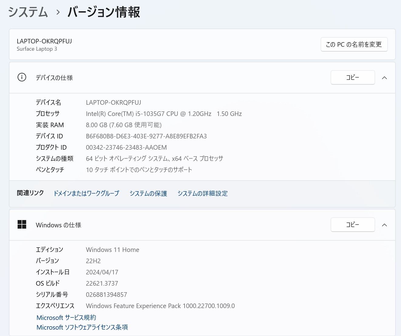Click the プロダクト ID label

tap(51, 148)
